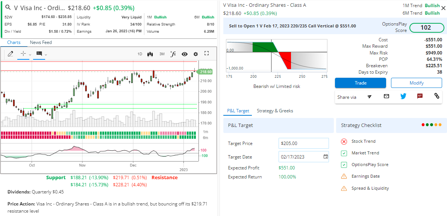
Task: Click Dividends Quarterly $0.45 text
Action: pos(36,192)
